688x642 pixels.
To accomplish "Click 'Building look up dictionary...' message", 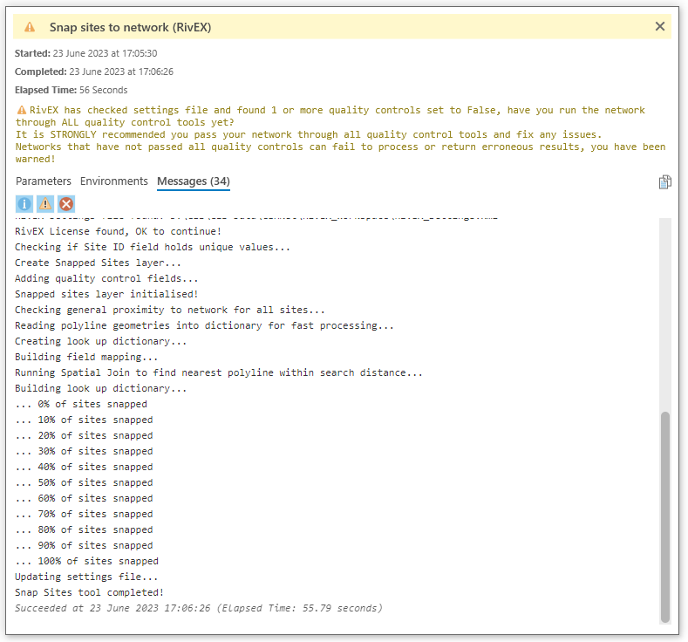I will (x=101, y=388).
